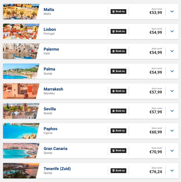Click the Palermo harbor thumbnail image

pyautogui.click(x=20, y=51)
